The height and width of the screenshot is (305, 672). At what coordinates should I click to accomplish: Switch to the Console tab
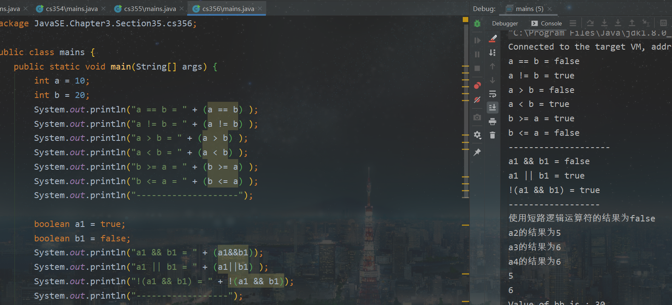(x=547, y=23)
